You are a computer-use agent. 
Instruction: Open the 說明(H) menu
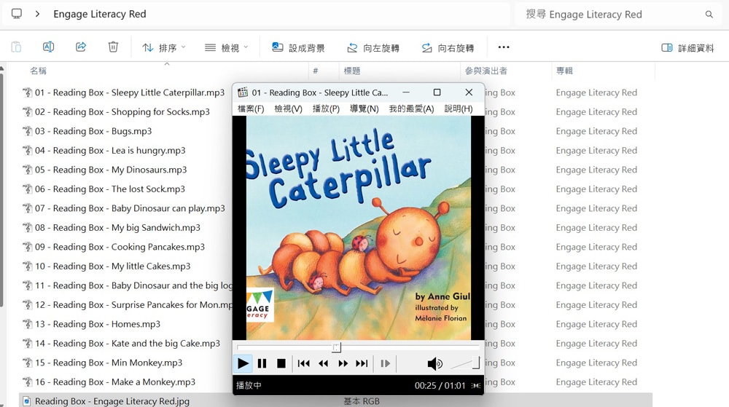(x=459, y=108)
